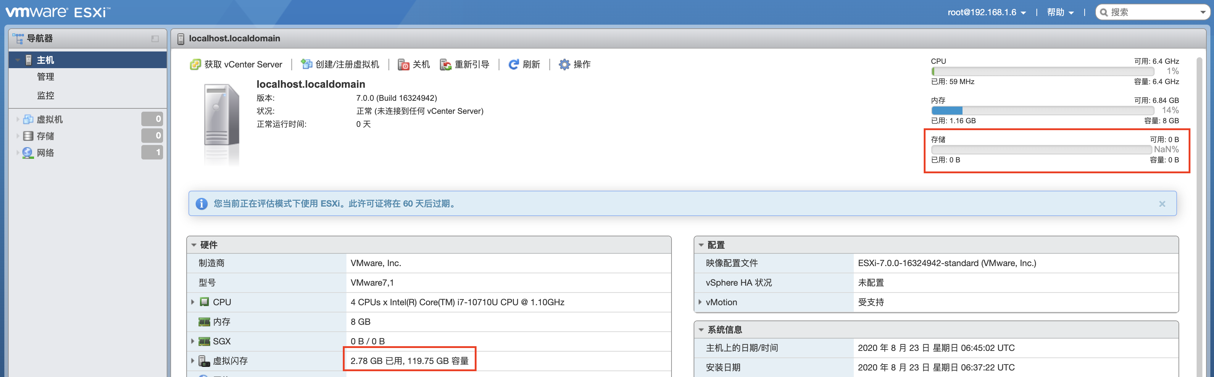The height and width of the screenshot is (377, 1214).
Task: Click into the search (搜索) field
Action: [1152, 12]
